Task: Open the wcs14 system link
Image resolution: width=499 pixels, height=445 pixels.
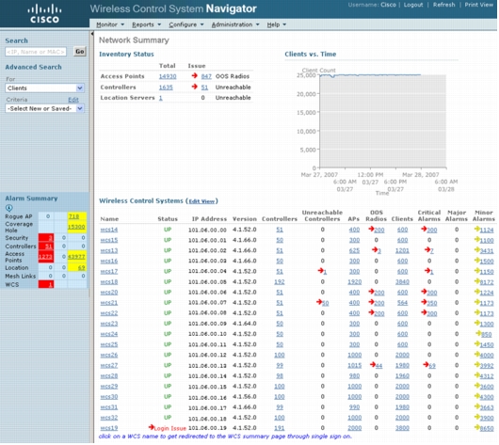Action: click(x=109, y=230)
